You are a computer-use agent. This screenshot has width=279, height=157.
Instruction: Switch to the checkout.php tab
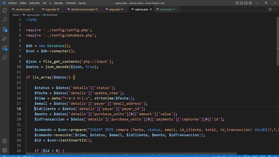tap(23, 10)
